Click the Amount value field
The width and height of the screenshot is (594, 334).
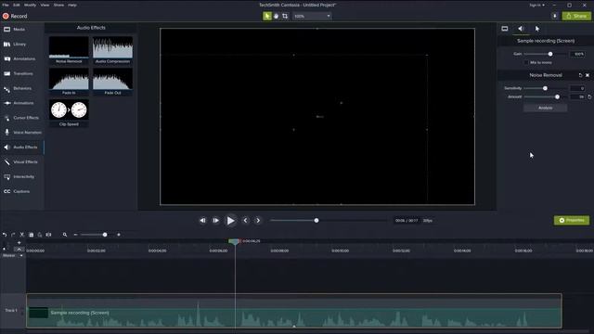577,96
